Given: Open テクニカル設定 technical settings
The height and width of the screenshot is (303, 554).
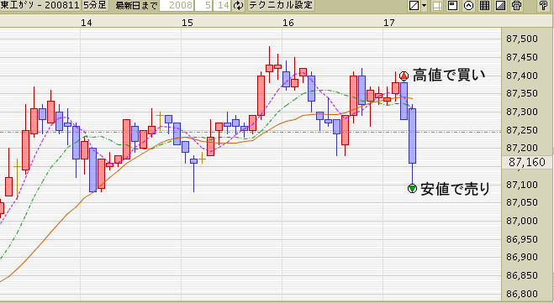Looking at the screenshot, I should tap(281, 5).
